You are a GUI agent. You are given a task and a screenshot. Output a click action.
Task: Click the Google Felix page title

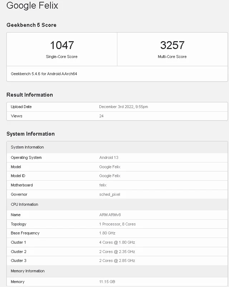point(32,6)
